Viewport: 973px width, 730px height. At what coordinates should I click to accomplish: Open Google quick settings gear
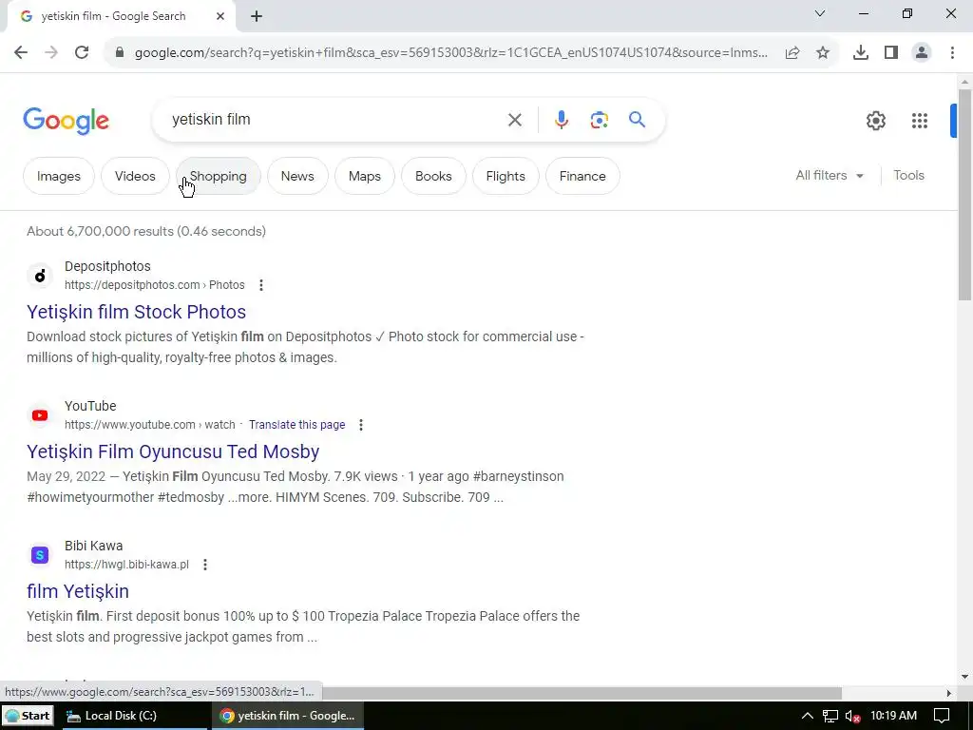pyautogui.click(x=875, y=121)
